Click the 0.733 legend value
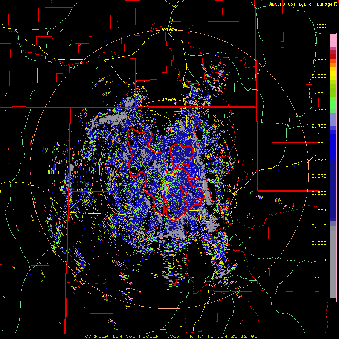This screenshot has height=339, width=339. tap(319, 126)
